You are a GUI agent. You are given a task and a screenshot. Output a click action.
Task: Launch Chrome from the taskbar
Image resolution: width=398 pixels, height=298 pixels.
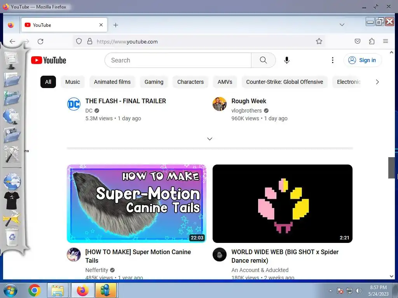coord(35,290)
